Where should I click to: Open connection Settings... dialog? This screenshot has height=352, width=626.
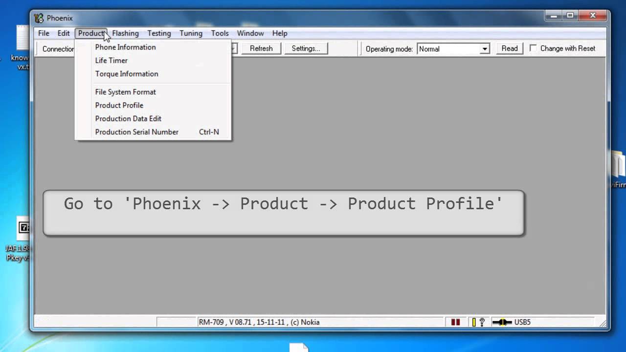[306, 48]
